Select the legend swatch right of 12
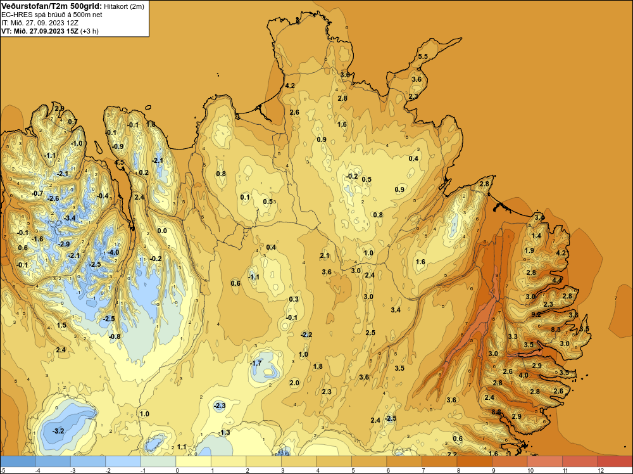 click(x=615, y=461)
